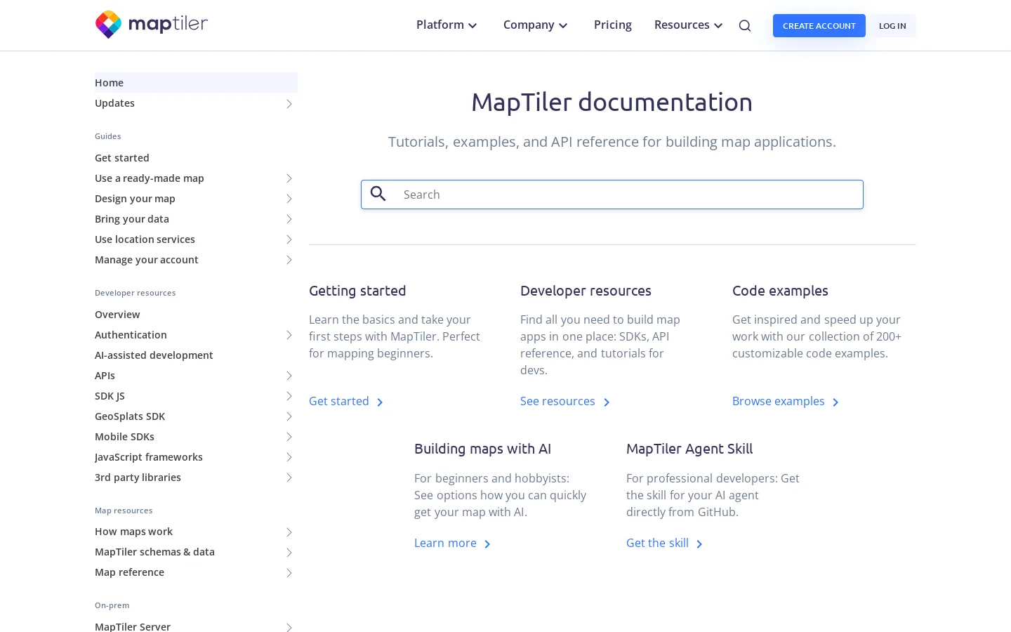Expand Use a ready-made map chevron
Viewport: 1011px width, 632px height.
tap(289, 178)
